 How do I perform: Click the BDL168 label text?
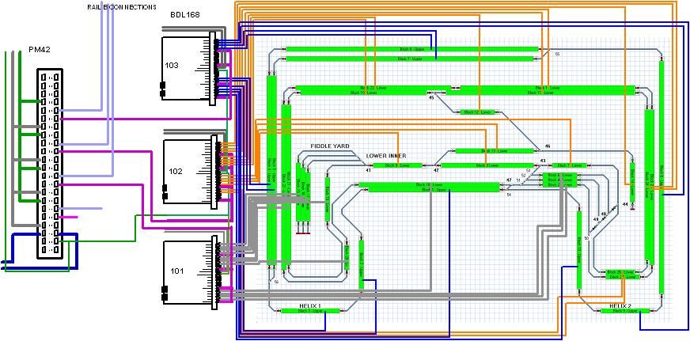point(186,15)
